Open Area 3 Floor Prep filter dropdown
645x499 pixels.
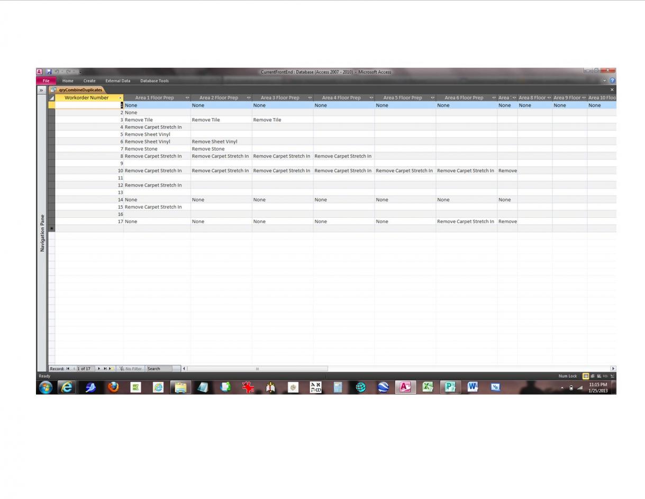click(x=310, y=97)
